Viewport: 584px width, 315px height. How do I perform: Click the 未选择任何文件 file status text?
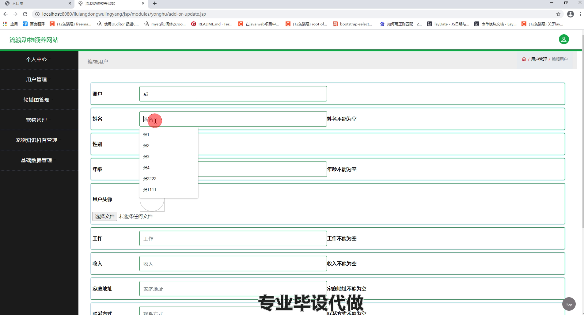pos(135,216)
